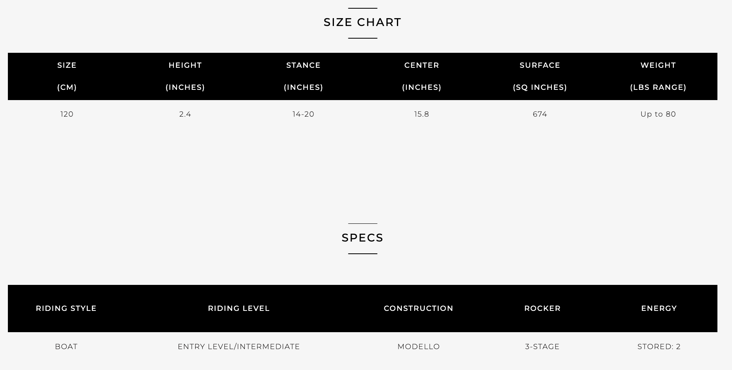Click the SIZE CHART heading
Viewport: 732px width, 370px height.
pos(362,22)
